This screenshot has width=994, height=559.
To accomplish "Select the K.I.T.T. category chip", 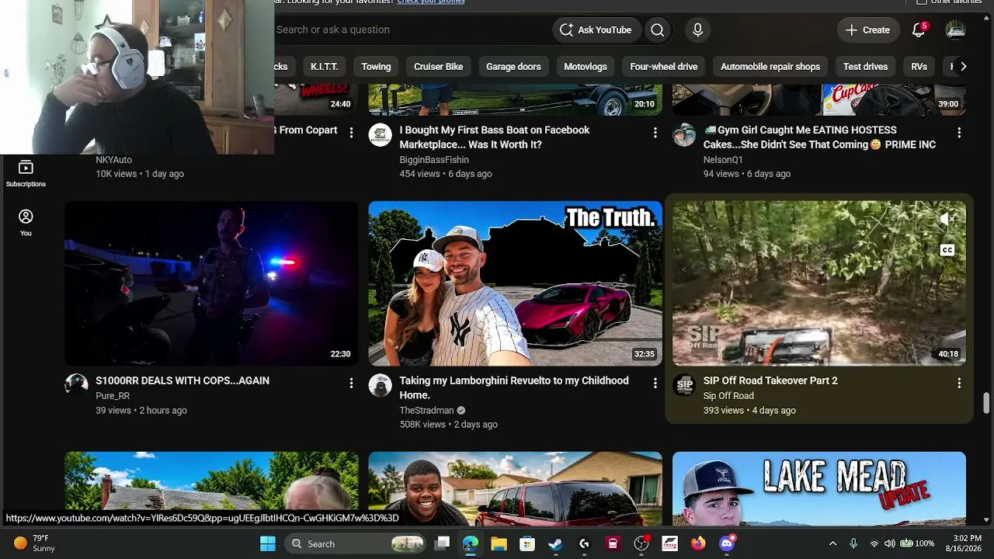I will click(x=324, y=67).
